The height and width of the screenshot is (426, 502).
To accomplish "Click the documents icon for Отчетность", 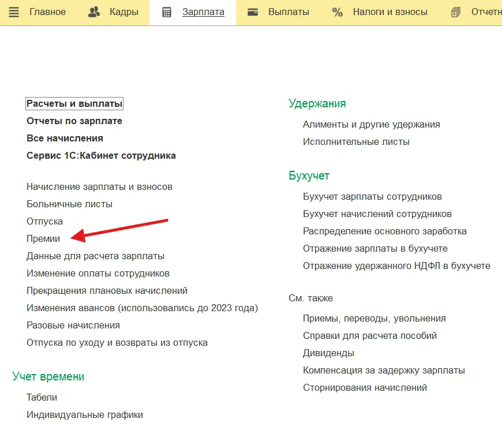I will click(x=456, y=12).
